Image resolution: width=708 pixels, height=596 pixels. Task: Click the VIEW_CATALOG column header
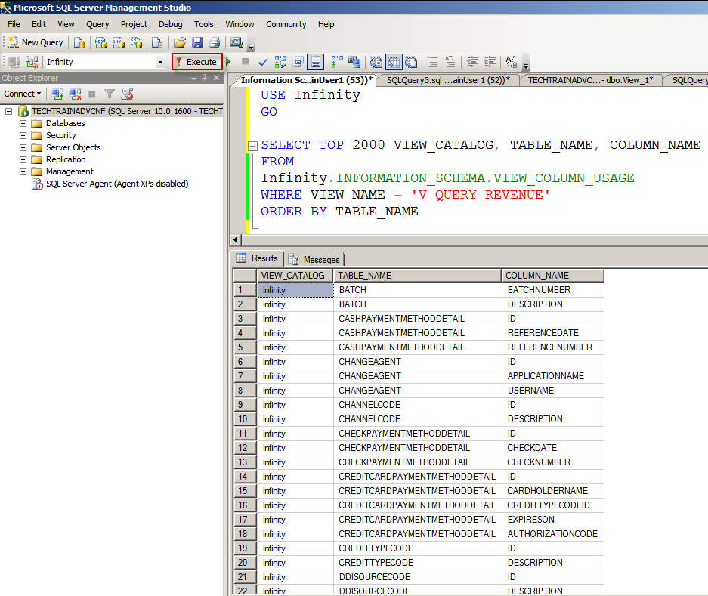click(295, 276)
